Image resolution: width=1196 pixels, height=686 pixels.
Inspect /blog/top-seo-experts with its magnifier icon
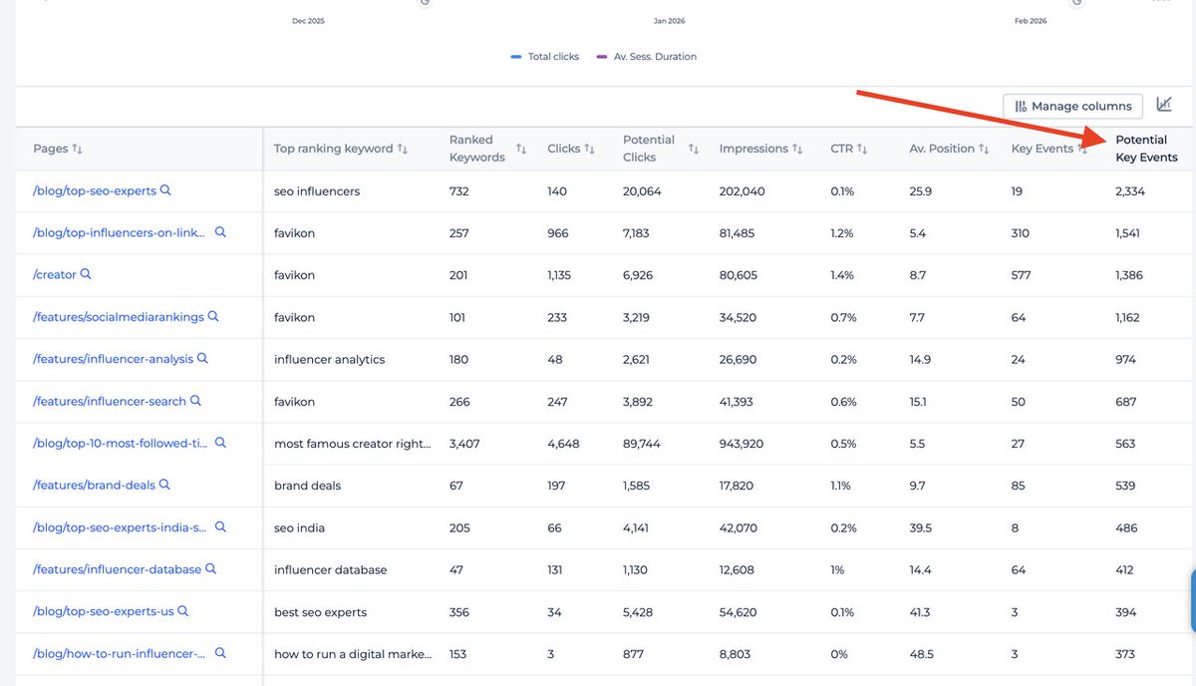click(165, 189)
